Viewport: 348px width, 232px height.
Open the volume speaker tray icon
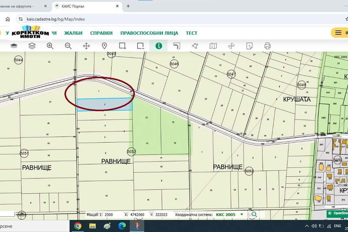tap(314, 226)
